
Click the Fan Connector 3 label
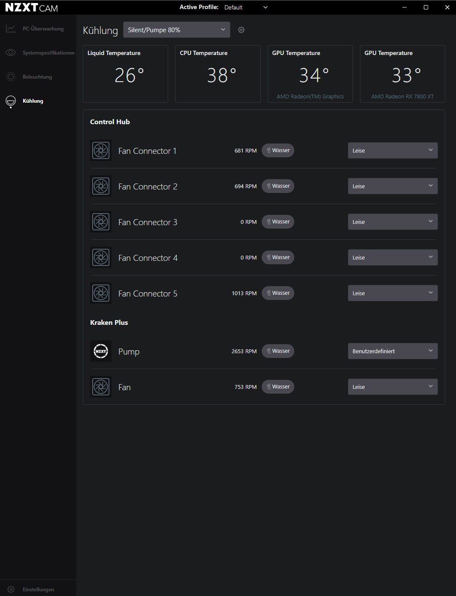point(148,222)
